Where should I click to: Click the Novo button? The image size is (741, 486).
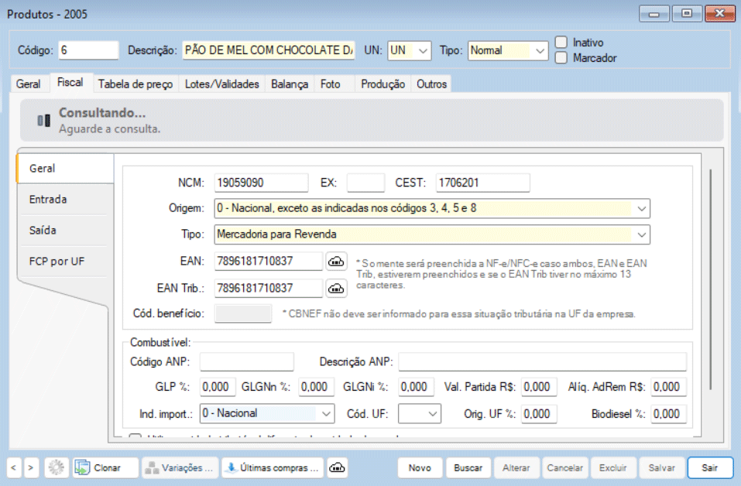tap(420, 467)
